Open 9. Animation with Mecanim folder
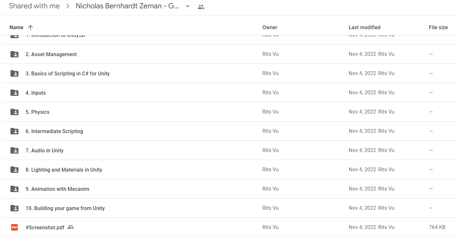Image resolution: width=456 pixels, height=237 pixels. click(57, 189)
